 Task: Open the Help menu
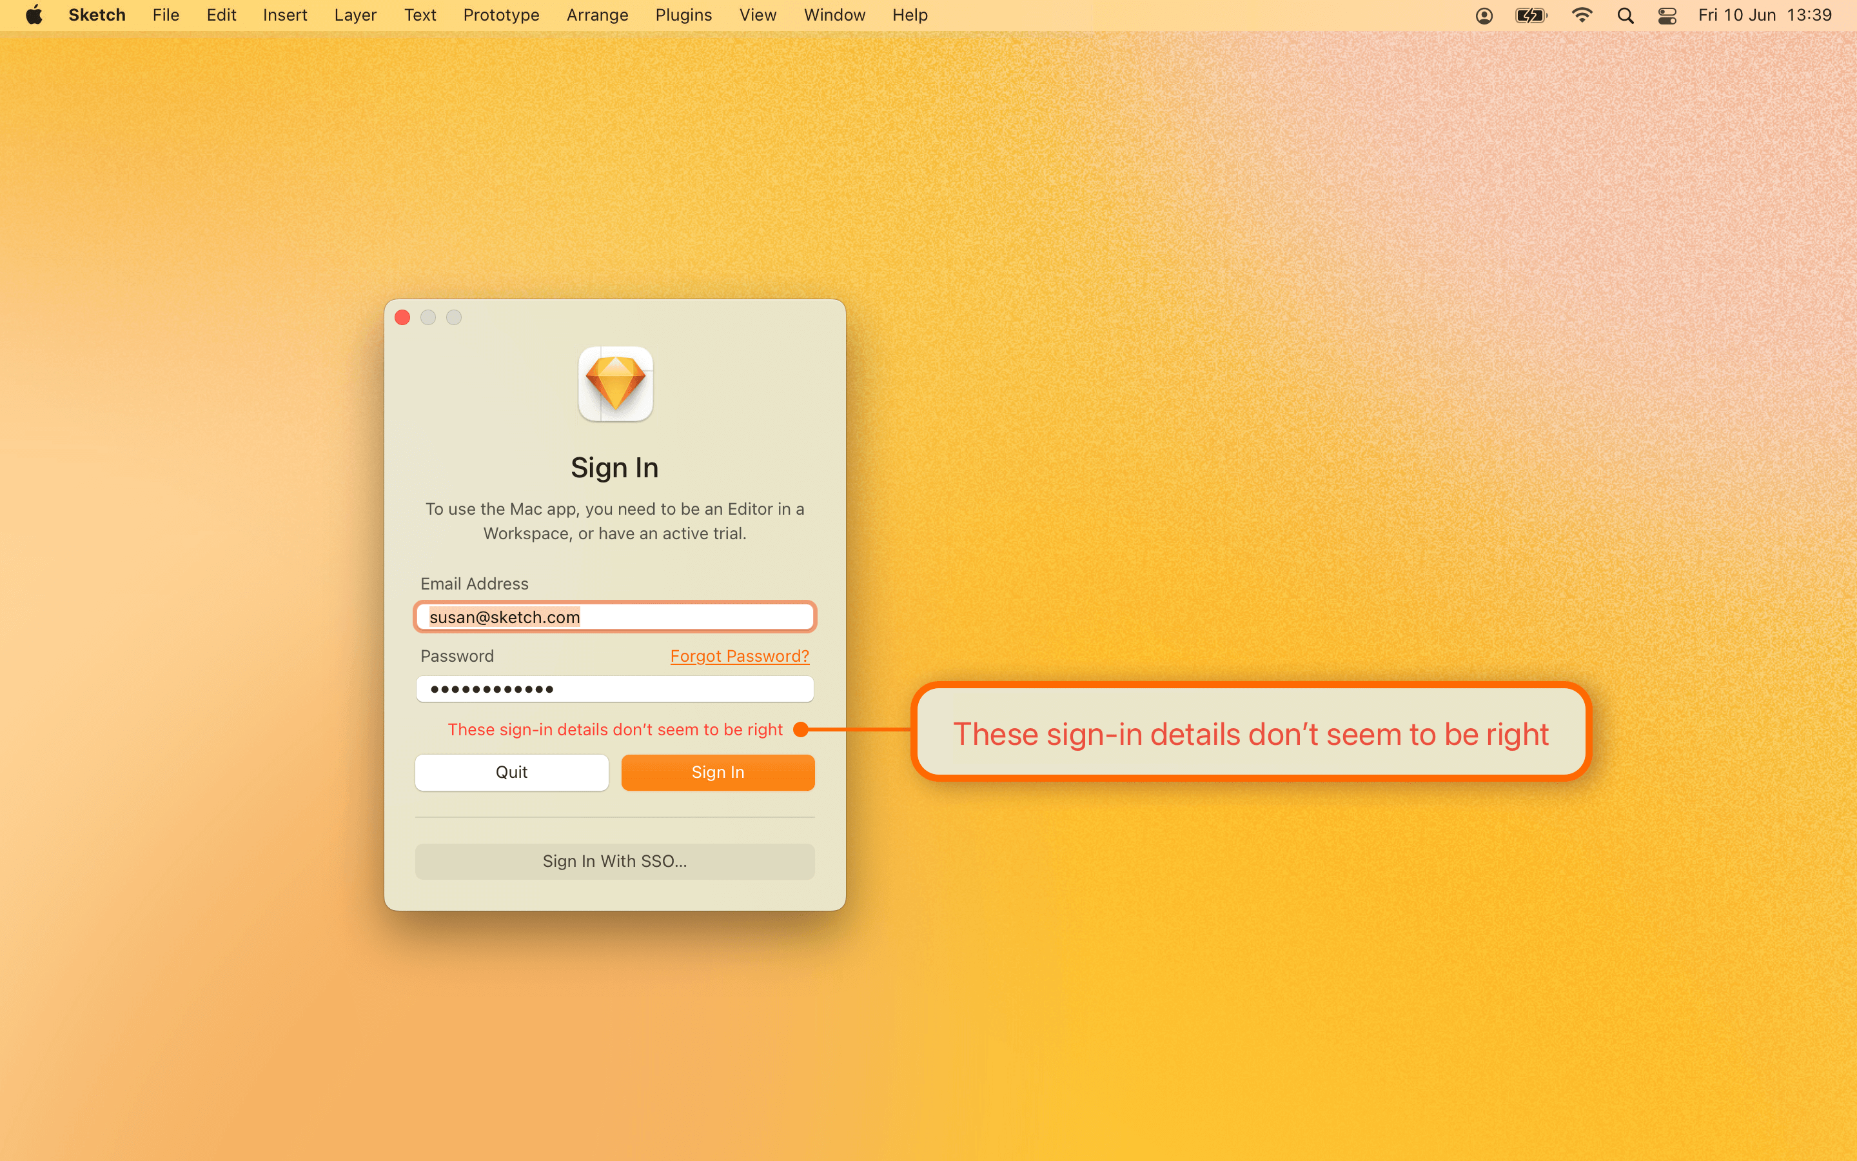click(x=909, y=15)
